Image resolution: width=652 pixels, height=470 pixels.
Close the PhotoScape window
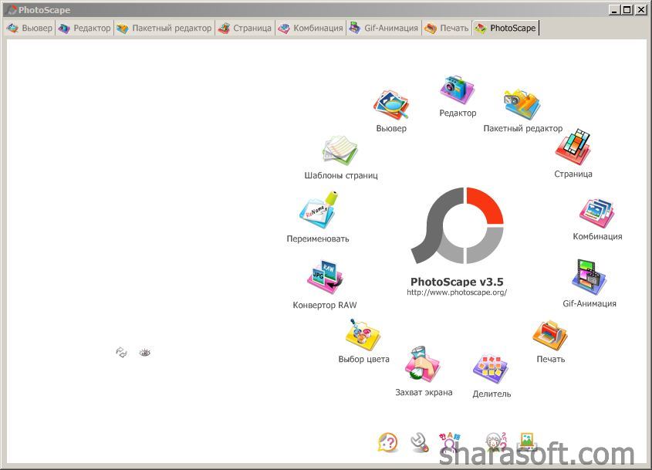pyautogui.click(x=640, y=9)
